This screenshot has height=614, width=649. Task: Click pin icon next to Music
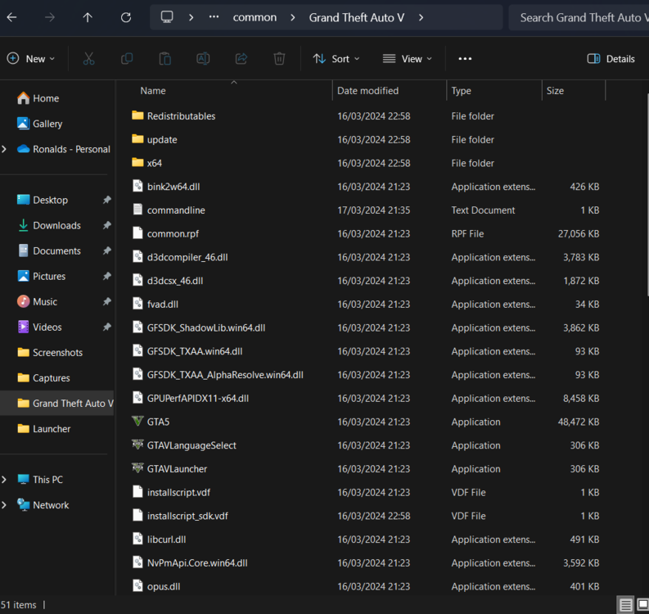(106, 302)
